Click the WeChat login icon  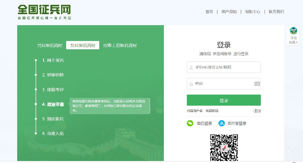190,123
